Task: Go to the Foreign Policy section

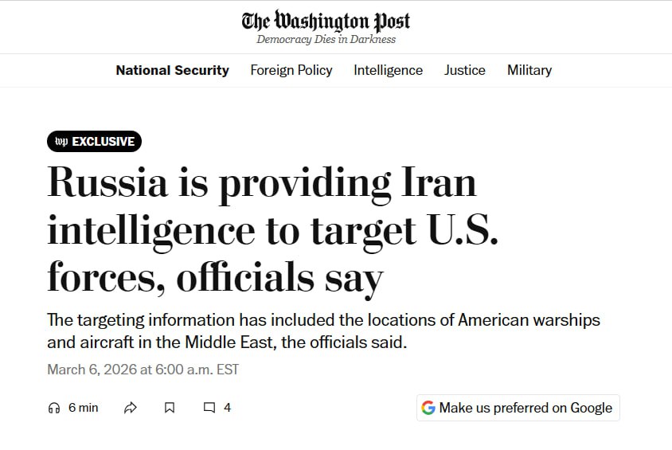Action: pos(291,70)
